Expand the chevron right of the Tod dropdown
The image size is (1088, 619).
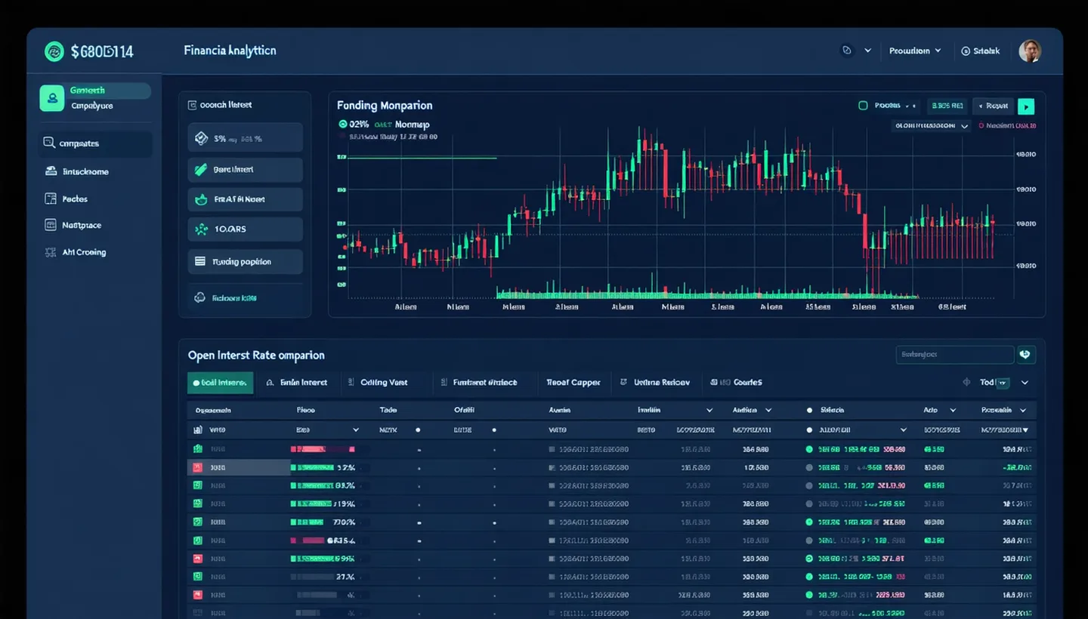pos(1025,383)
